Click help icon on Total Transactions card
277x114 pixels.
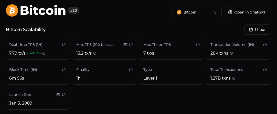tap(265, 70)
